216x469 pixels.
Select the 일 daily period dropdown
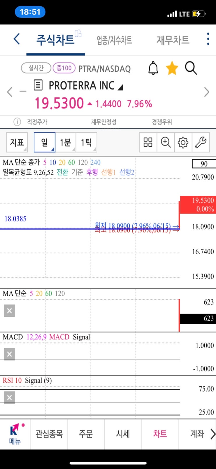pyautogui.click(x=44, y=142)
